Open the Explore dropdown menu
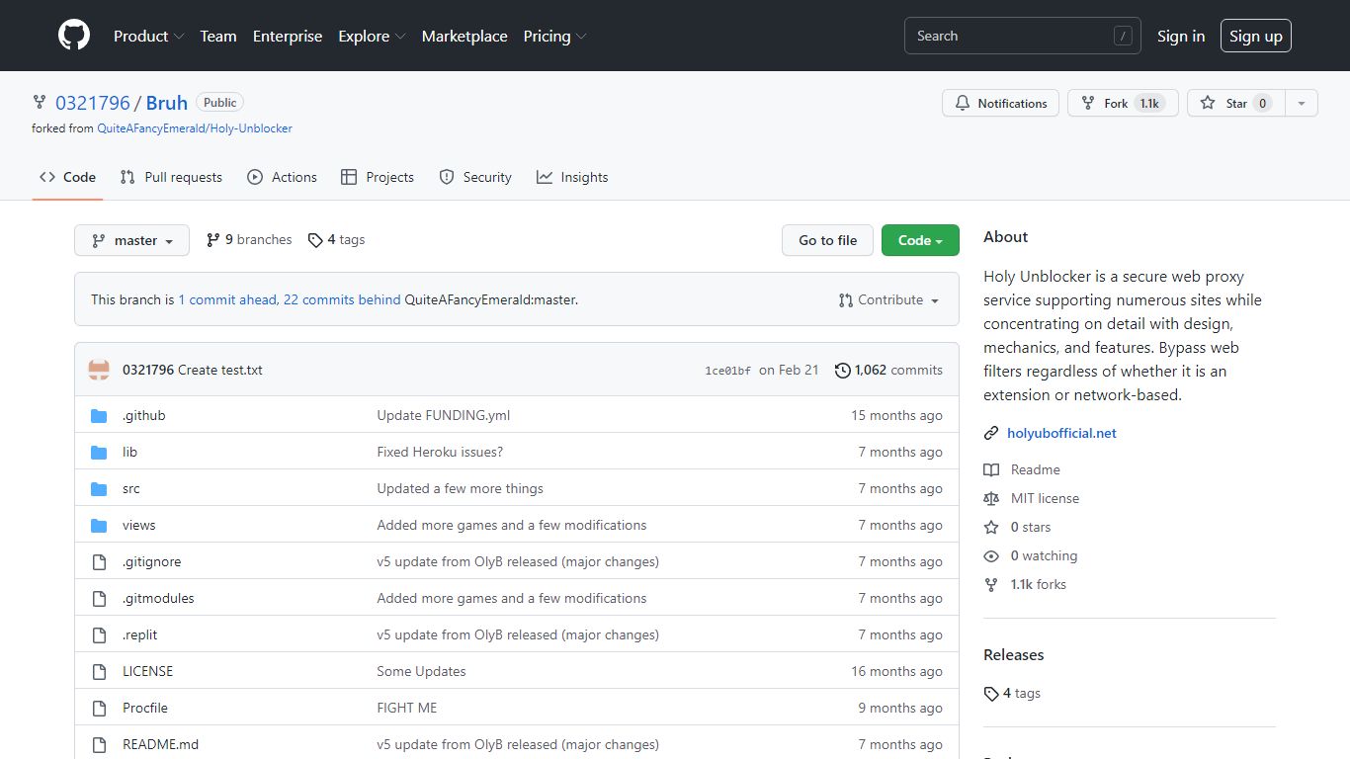This screenshot has width=1350, height=759. [372, 36]
